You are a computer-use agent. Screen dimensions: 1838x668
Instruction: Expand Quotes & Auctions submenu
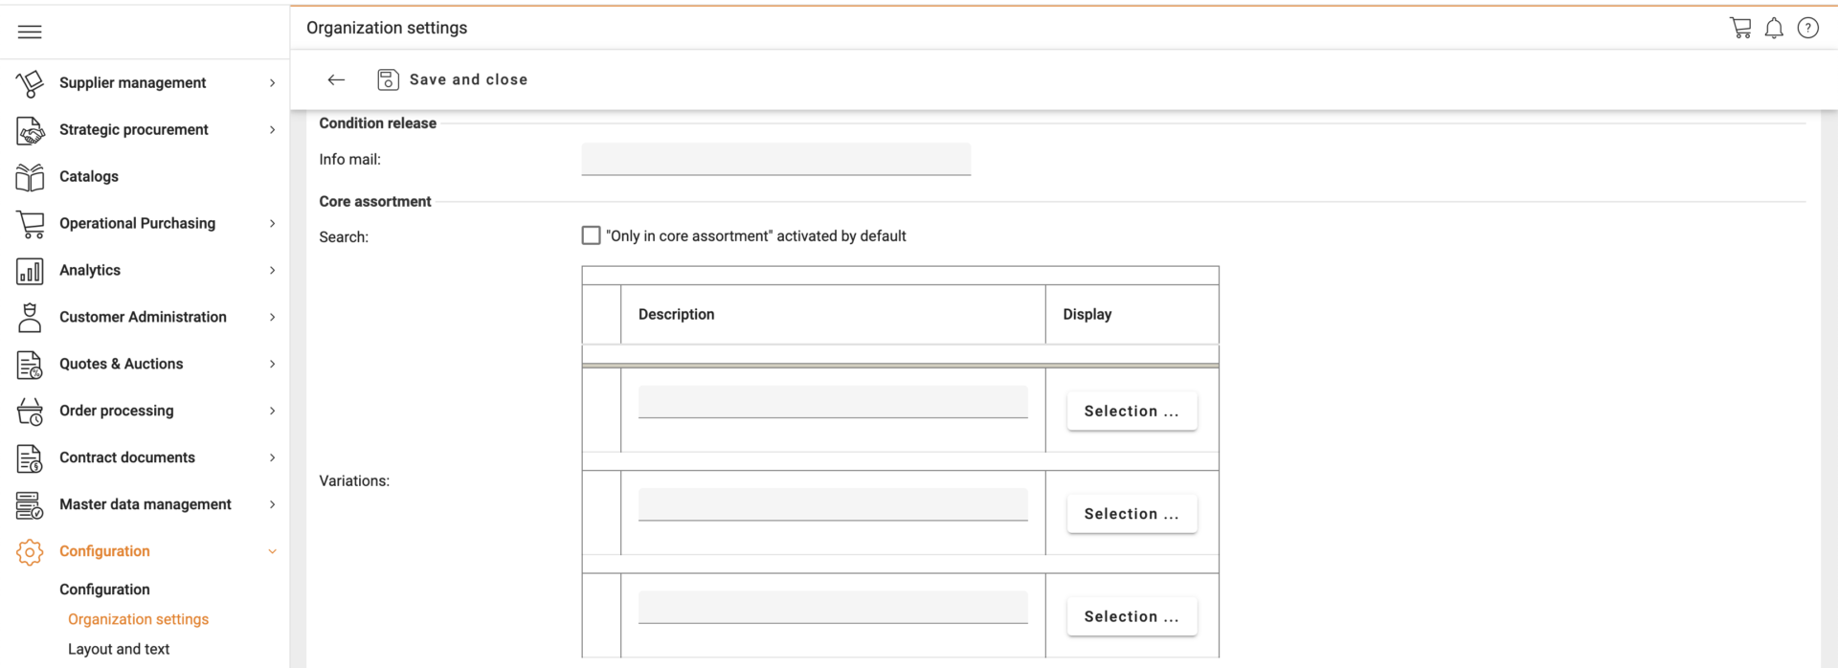(x=272, y=365)
